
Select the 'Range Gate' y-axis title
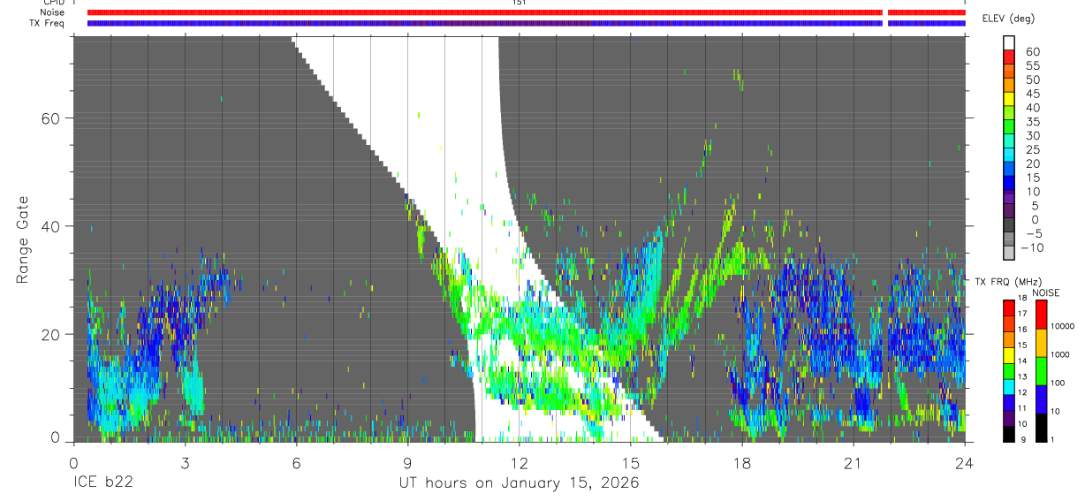tap(24, 239)
